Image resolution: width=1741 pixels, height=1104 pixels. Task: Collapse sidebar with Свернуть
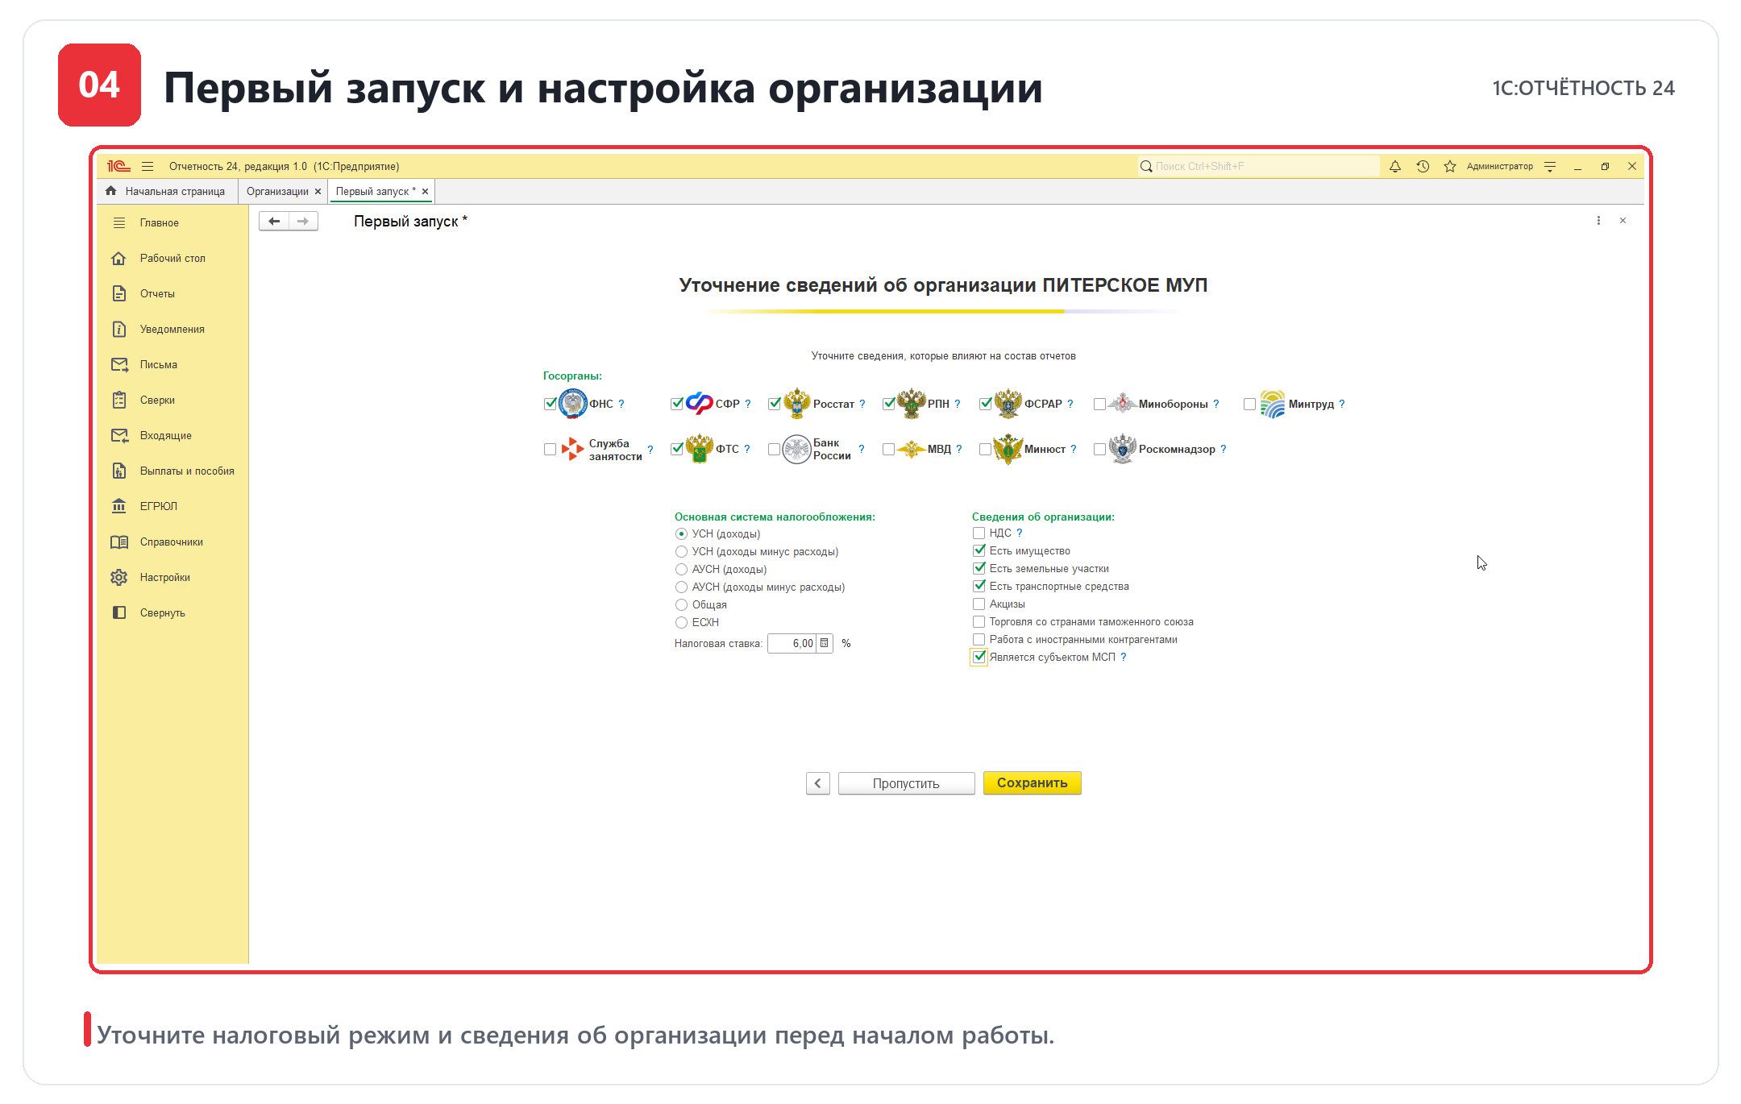tap(172, 612)
